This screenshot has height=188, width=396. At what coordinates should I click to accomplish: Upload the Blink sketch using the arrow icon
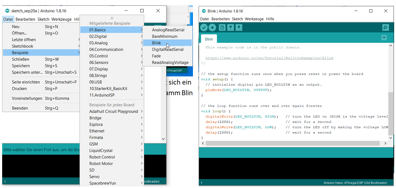click(x=212, y=27)
